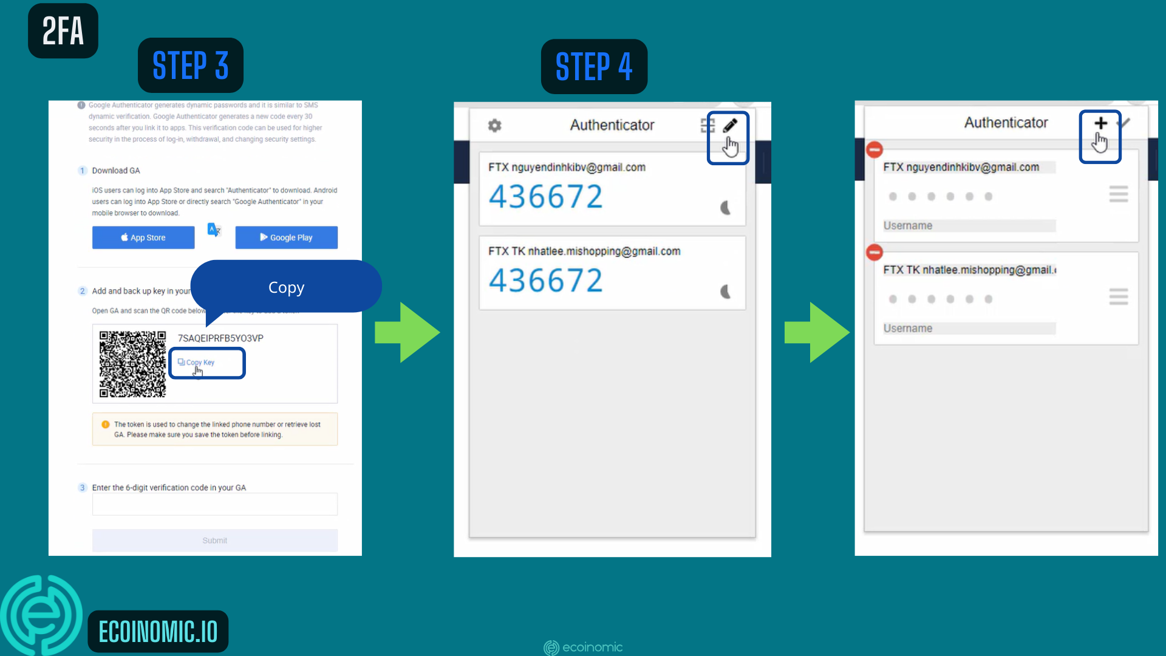
Task: Click the Copy Key button for the QR code
Action: tap(206, 362)
